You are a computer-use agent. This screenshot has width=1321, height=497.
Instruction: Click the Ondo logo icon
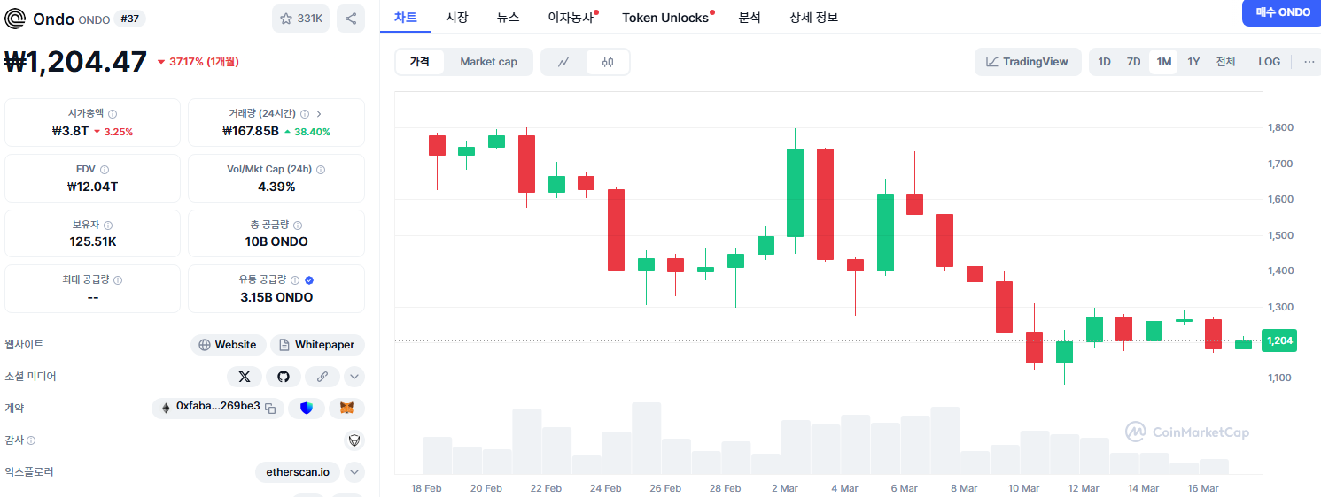pos(16,19)
